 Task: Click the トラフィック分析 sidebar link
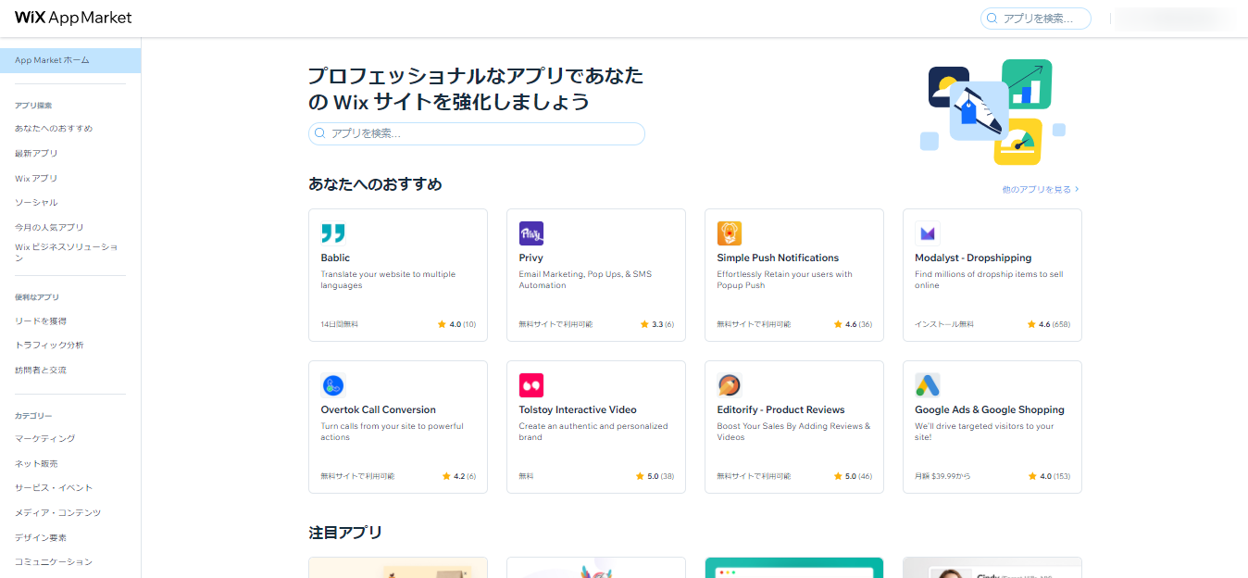(x=49, y=346)
